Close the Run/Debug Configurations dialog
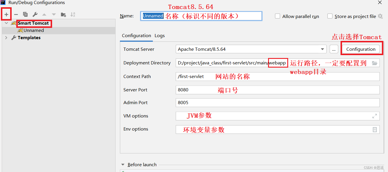The width and height of the screenshot is (388, 172). pos(380,3)
